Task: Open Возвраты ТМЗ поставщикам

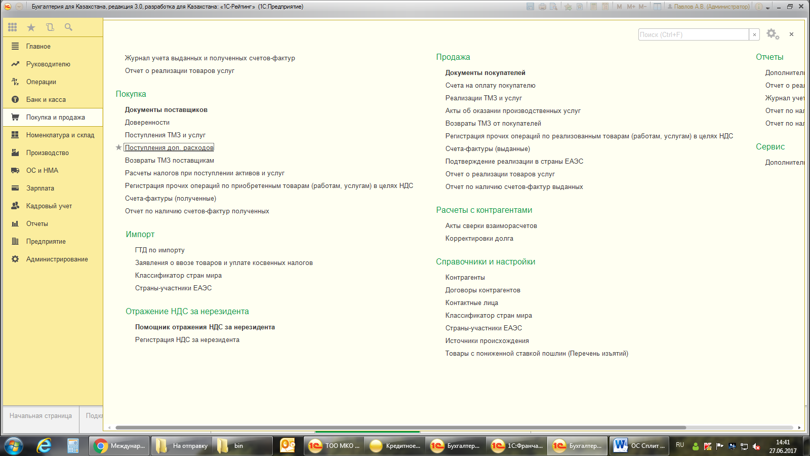Action: click(x=170, y=161)
